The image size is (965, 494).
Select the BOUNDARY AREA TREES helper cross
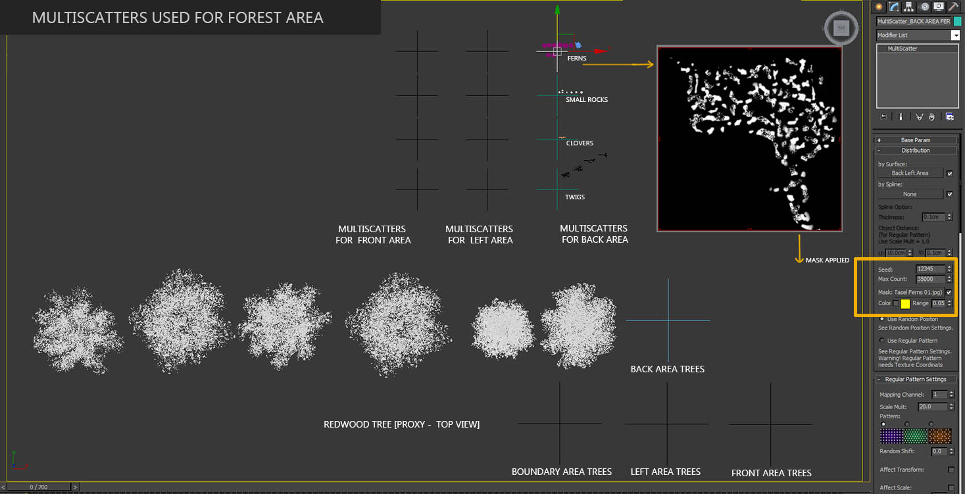(560, 424)
